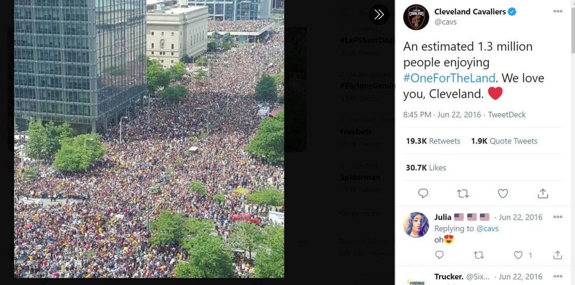
Task: Reply to the Cavaliers tweet
Action: click(423, 194)
